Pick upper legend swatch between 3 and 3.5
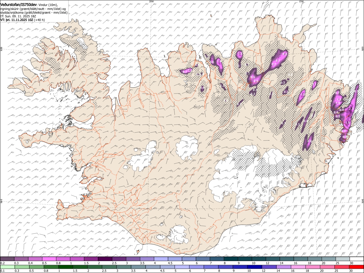This screenshot has height=273, width=364. coord(133,259)
